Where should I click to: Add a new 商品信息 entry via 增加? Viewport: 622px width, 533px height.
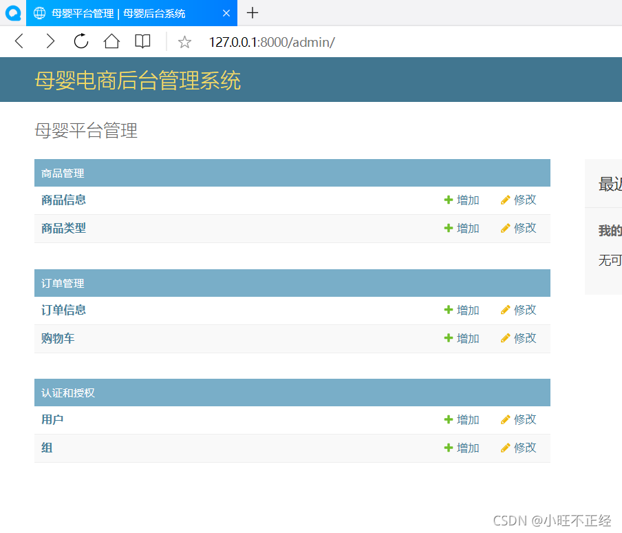[x=462, y=200]
